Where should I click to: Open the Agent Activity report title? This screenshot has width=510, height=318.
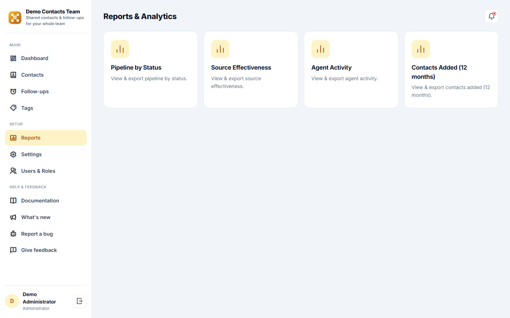pyautogui.click(x=331, y=67)
